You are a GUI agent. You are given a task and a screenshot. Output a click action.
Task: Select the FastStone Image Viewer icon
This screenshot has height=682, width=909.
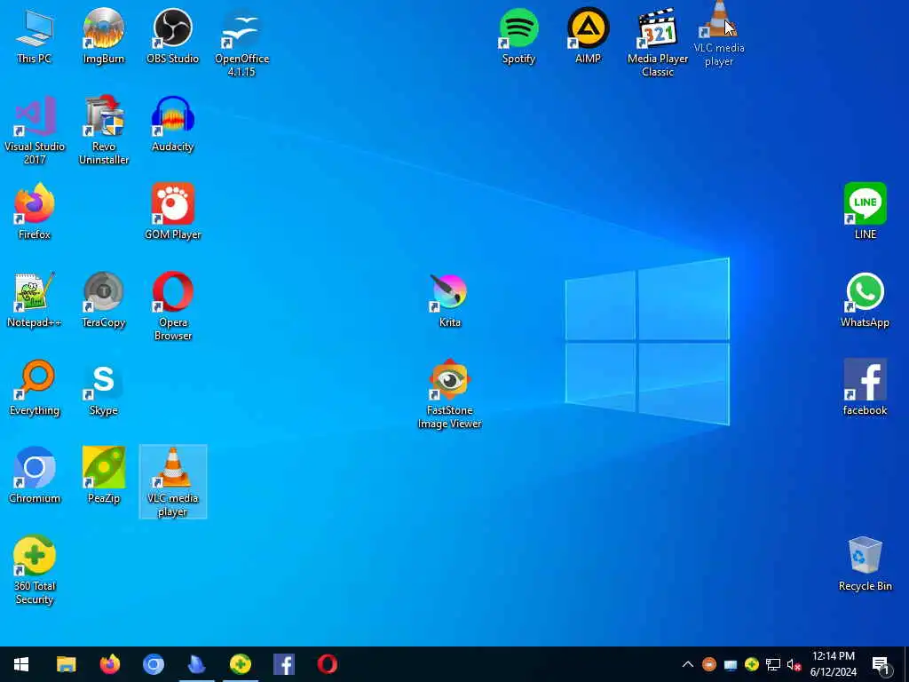click(449, 395)
